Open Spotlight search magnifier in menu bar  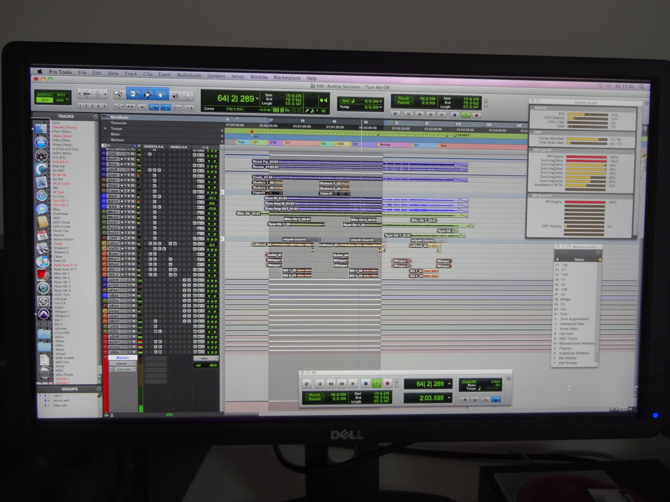[x=642, y=87]
